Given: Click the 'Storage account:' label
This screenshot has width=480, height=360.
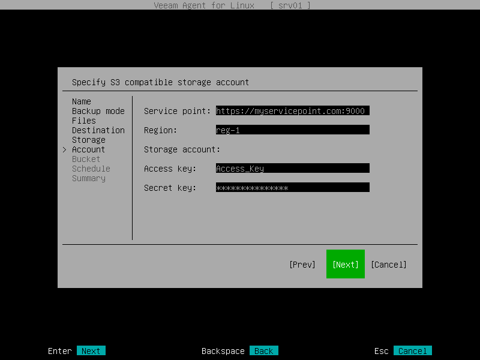Looking at the screenshot, I should pos(182,149).
